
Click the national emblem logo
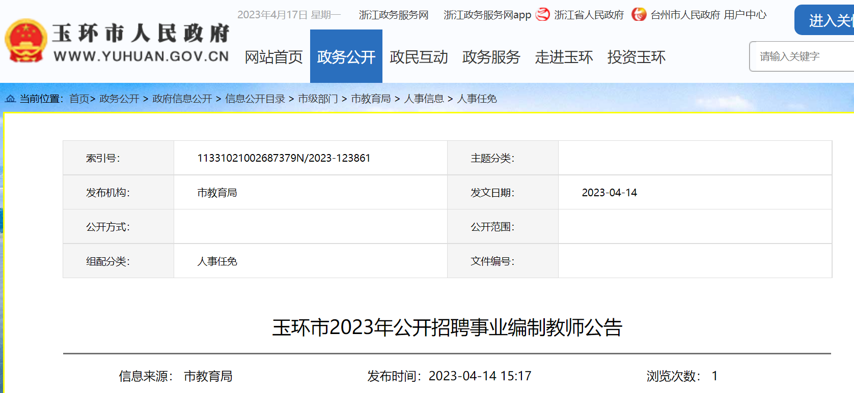point(25,41)
